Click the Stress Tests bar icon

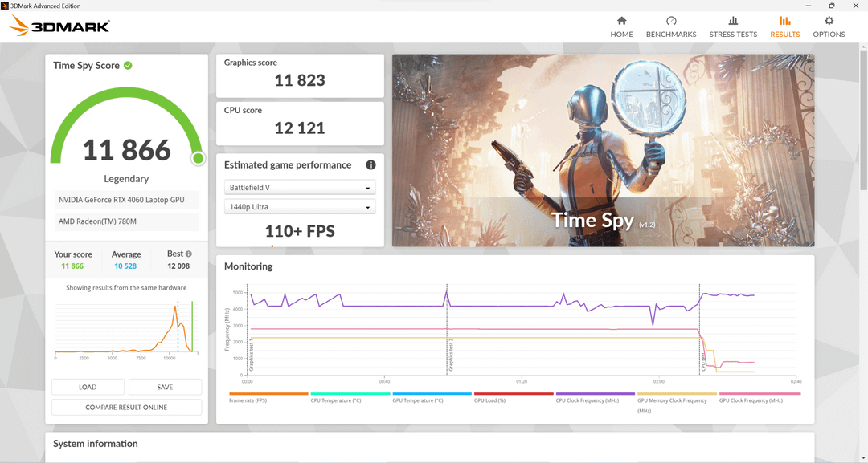pyautogui.click(x=734, y=21)
